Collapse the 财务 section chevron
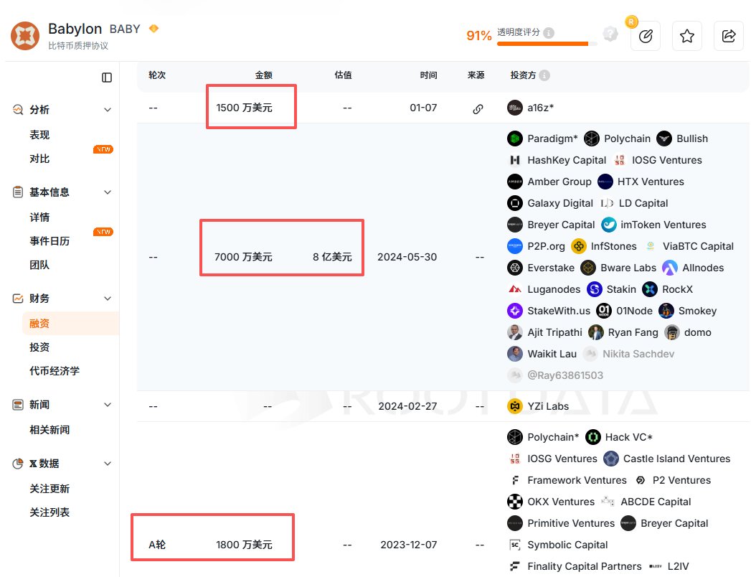751x577 pixels. tap(108, 299)
